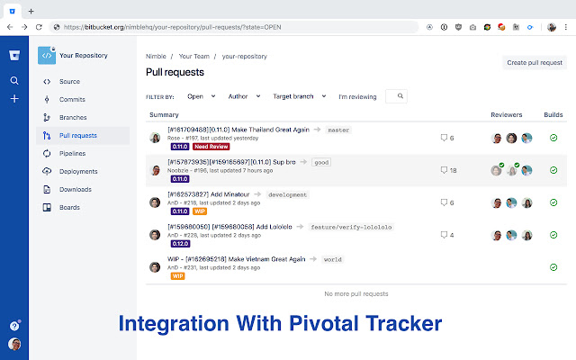The height and width of the screenshot is (360, 576).
Task: Go back with the browser back arrow
Action: tap(10, 27)
